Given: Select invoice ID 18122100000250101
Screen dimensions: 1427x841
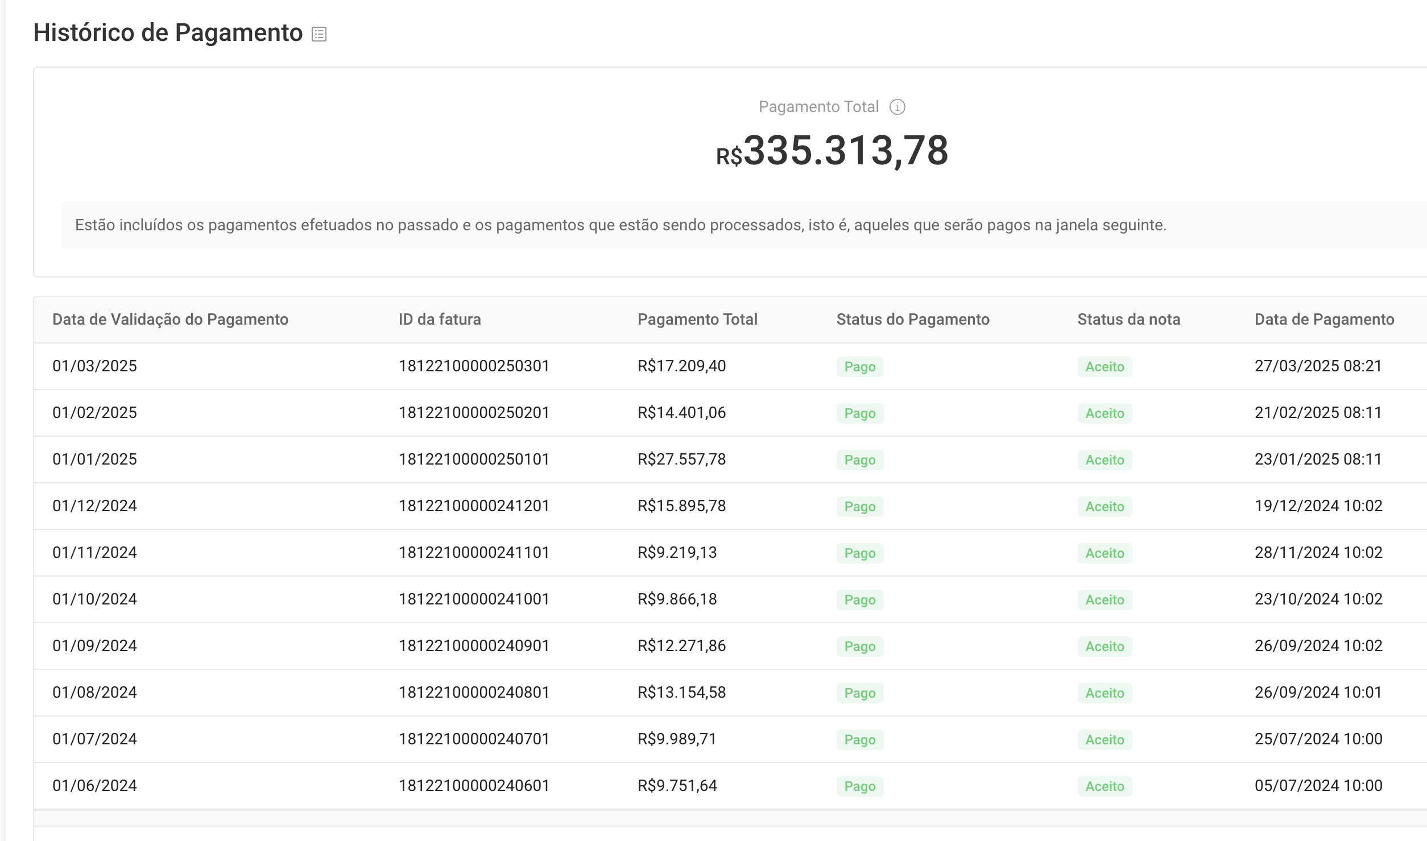Looking at the screenshot, I should pos(473,459).
